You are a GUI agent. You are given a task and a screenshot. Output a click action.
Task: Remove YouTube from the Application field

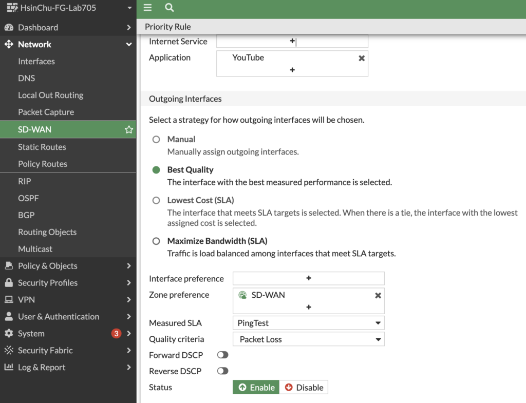pyautogui.click(x=362, y=58)
